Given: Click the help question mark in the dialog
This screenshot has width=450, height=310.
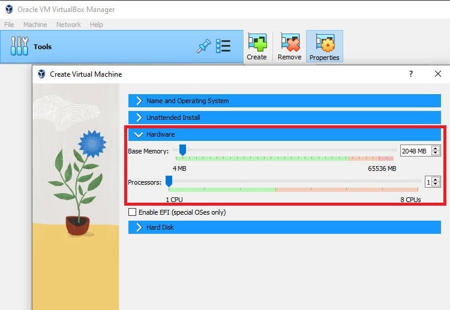Looking at the screenshot, I should coord(411,74).
